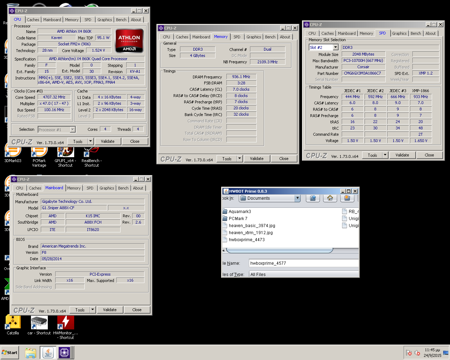450x360 pixels.
Task: Select the Aquamark3 folder in file list
Action: (x=237, y=212)
